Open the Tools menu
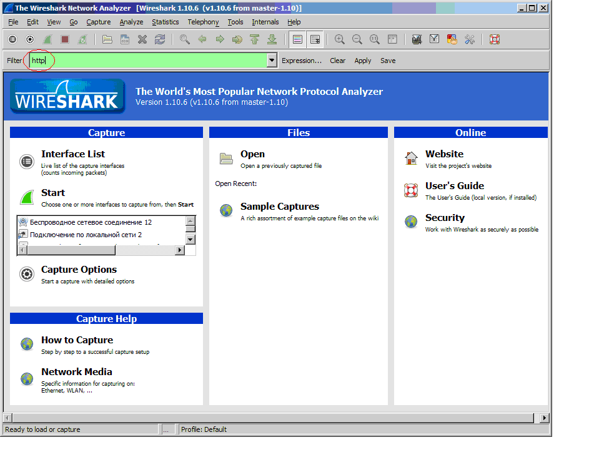This screenshot has height=455, width=599. (x=235, y=22)
